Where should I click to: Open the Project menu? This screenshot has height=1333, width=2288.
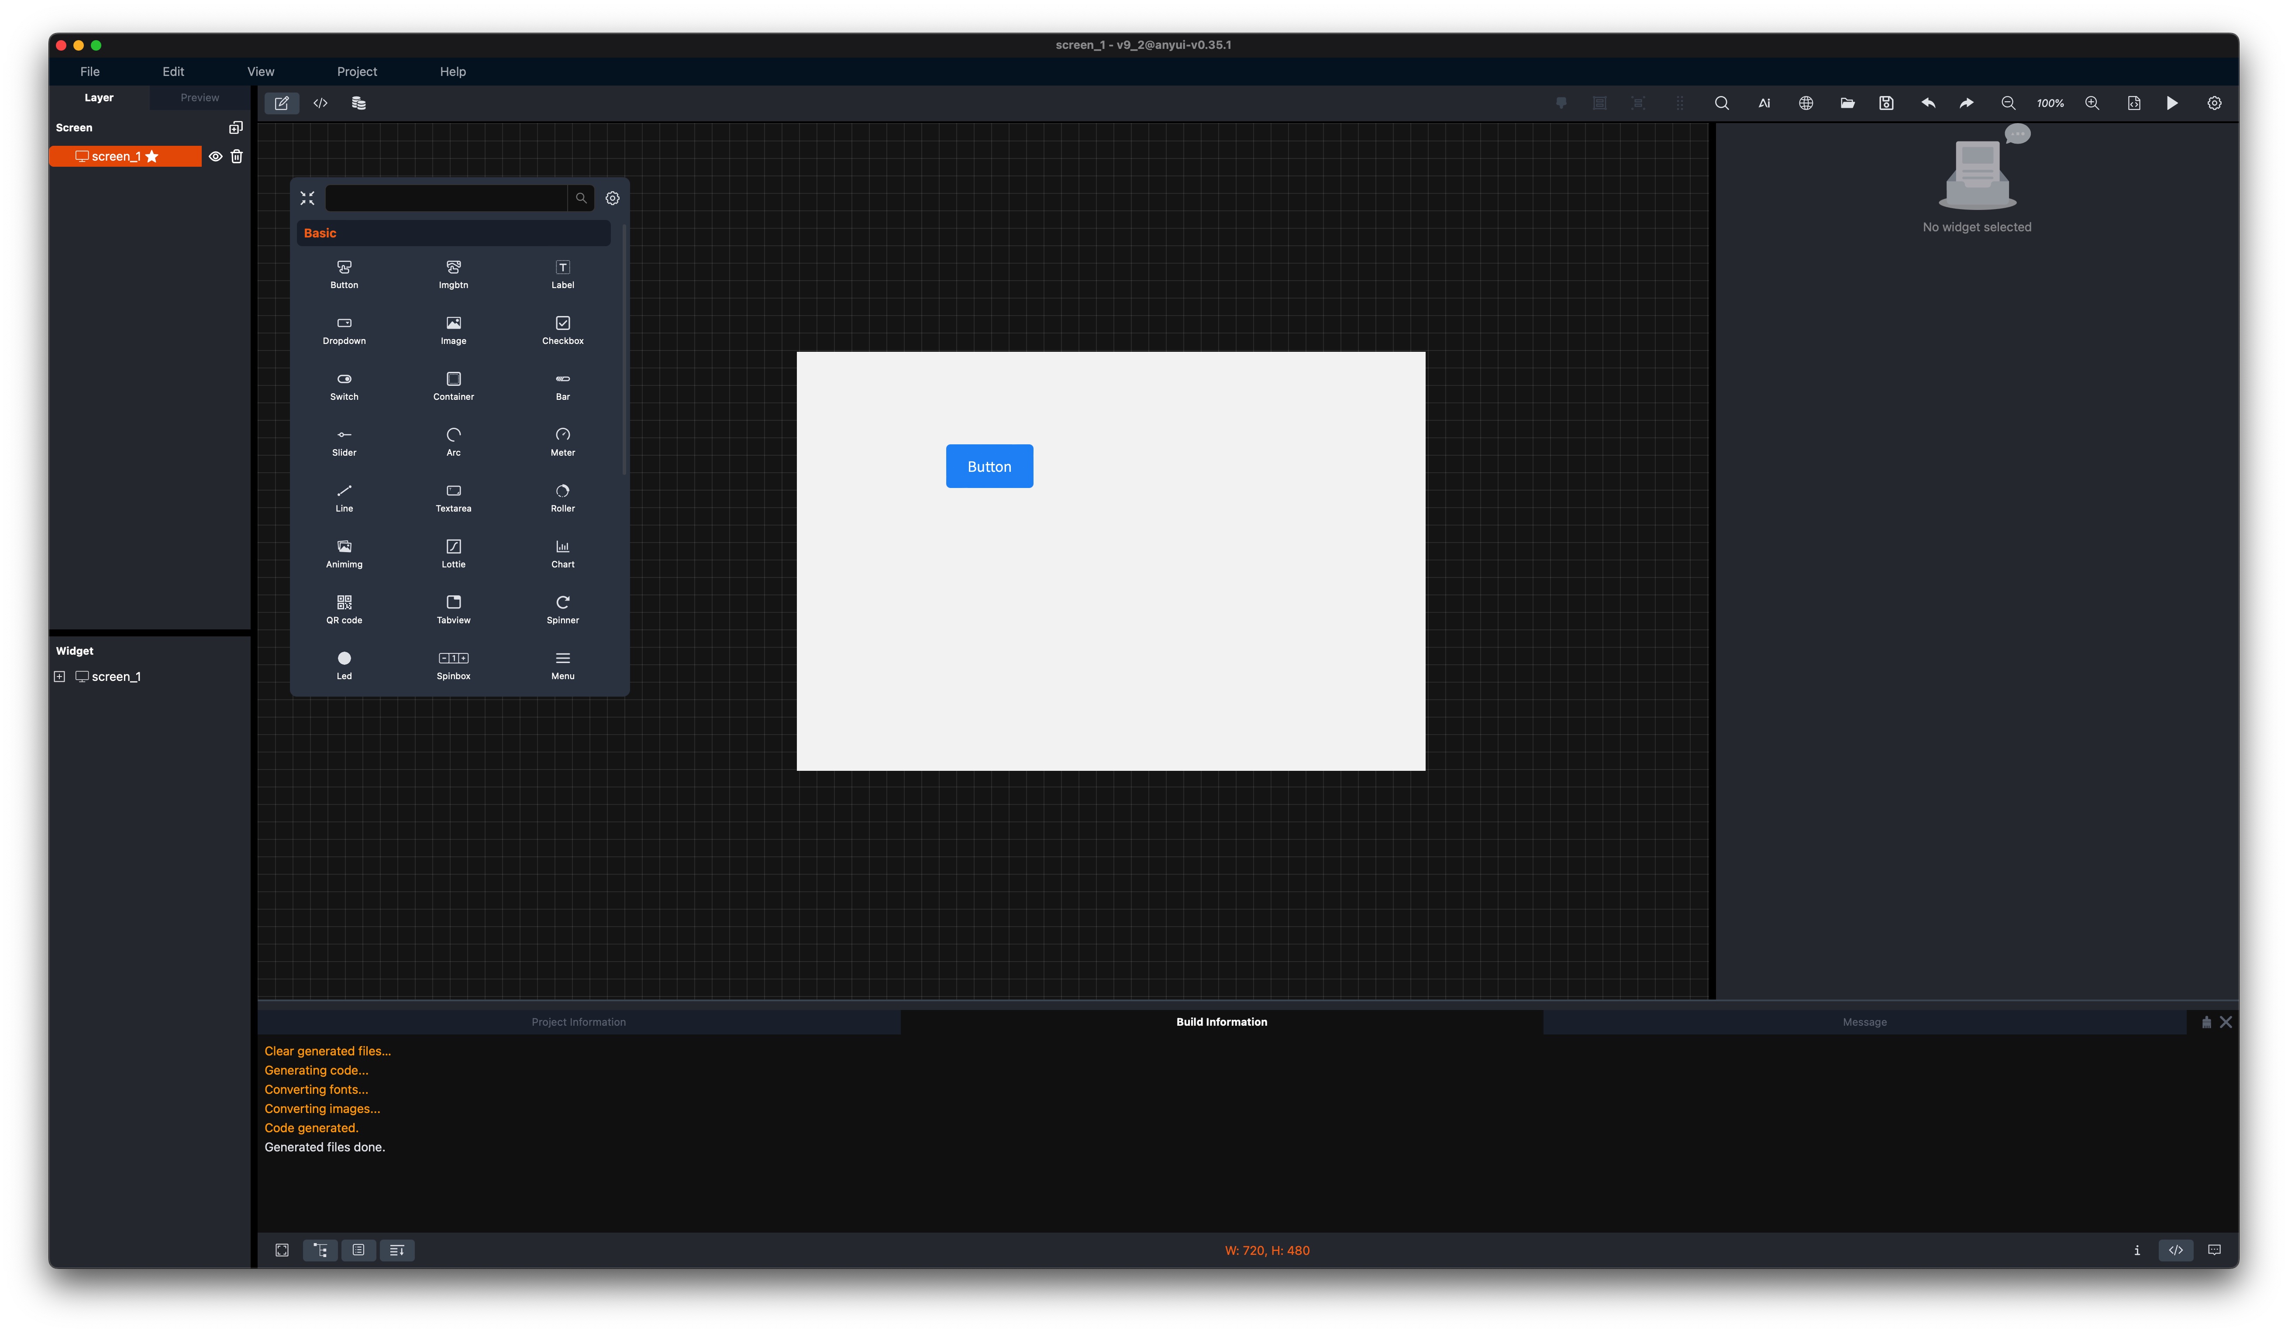356,71
